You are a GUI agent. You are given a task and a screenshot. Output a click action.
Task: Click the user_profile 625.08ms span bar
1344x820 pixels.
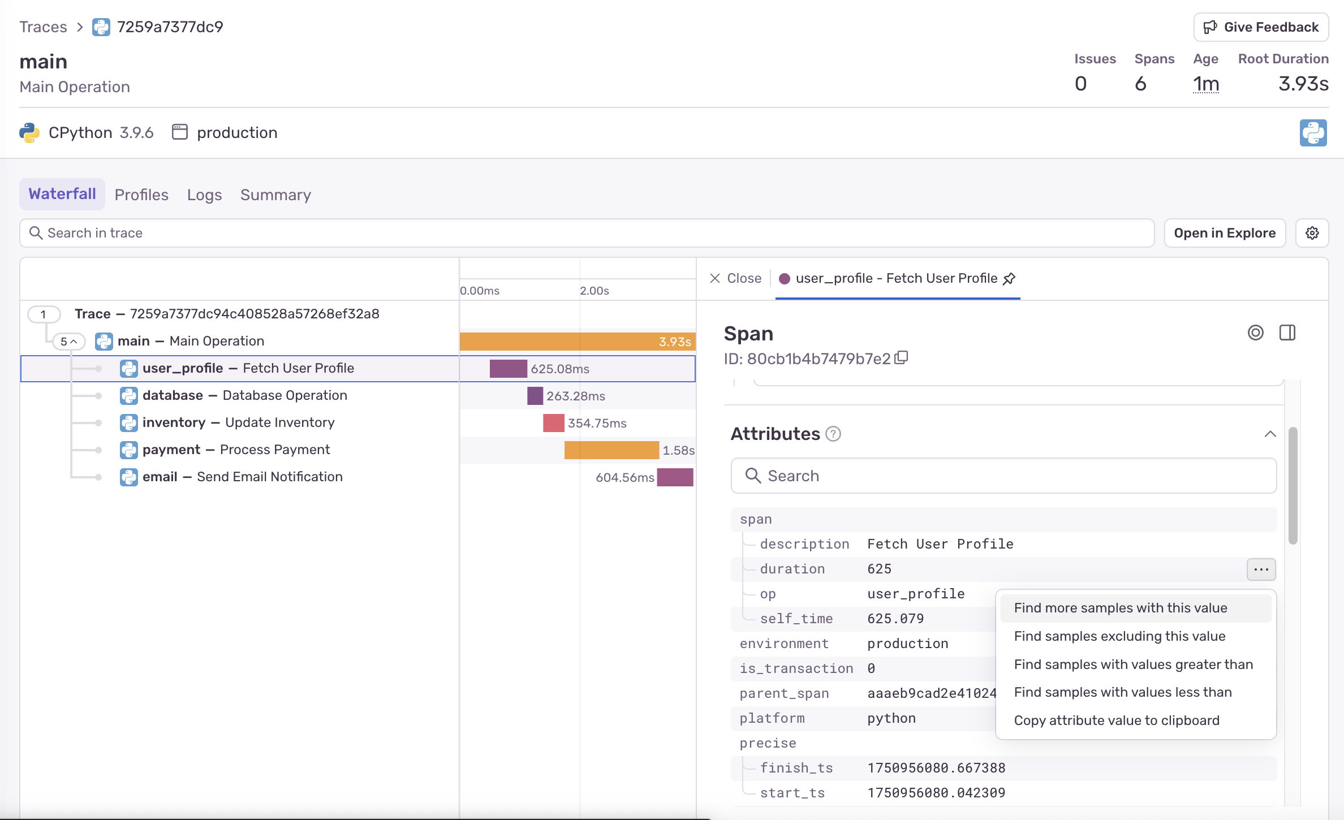509,369
